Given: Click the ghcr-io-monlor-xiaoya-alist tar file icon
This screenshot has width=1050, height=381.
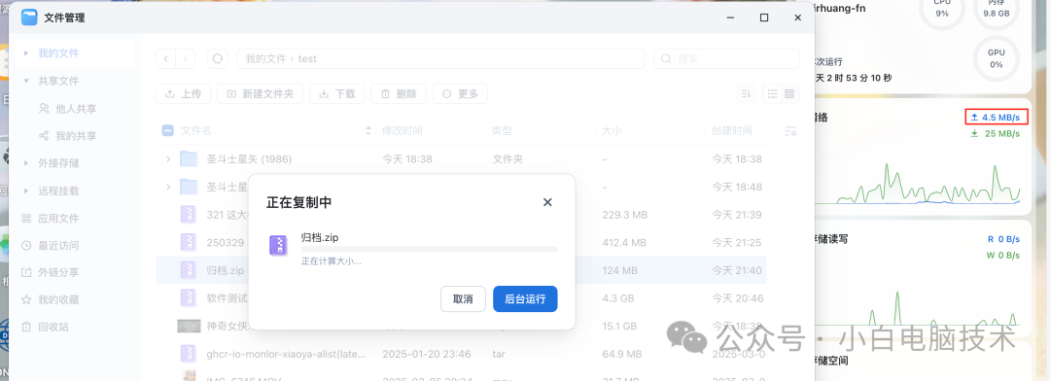Looking at the screenshot, I should point(189,354).
